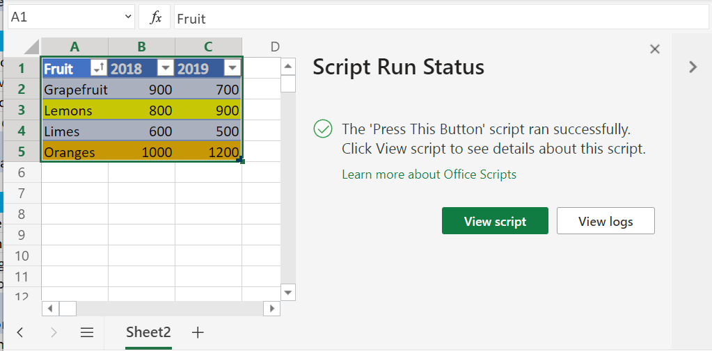Open the all sheets list icon
This screenshot has width=712, height=351.
(87, 332)
